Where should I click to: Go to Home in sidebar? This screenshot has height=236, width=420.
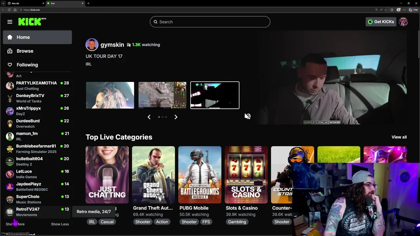(37, 37)
